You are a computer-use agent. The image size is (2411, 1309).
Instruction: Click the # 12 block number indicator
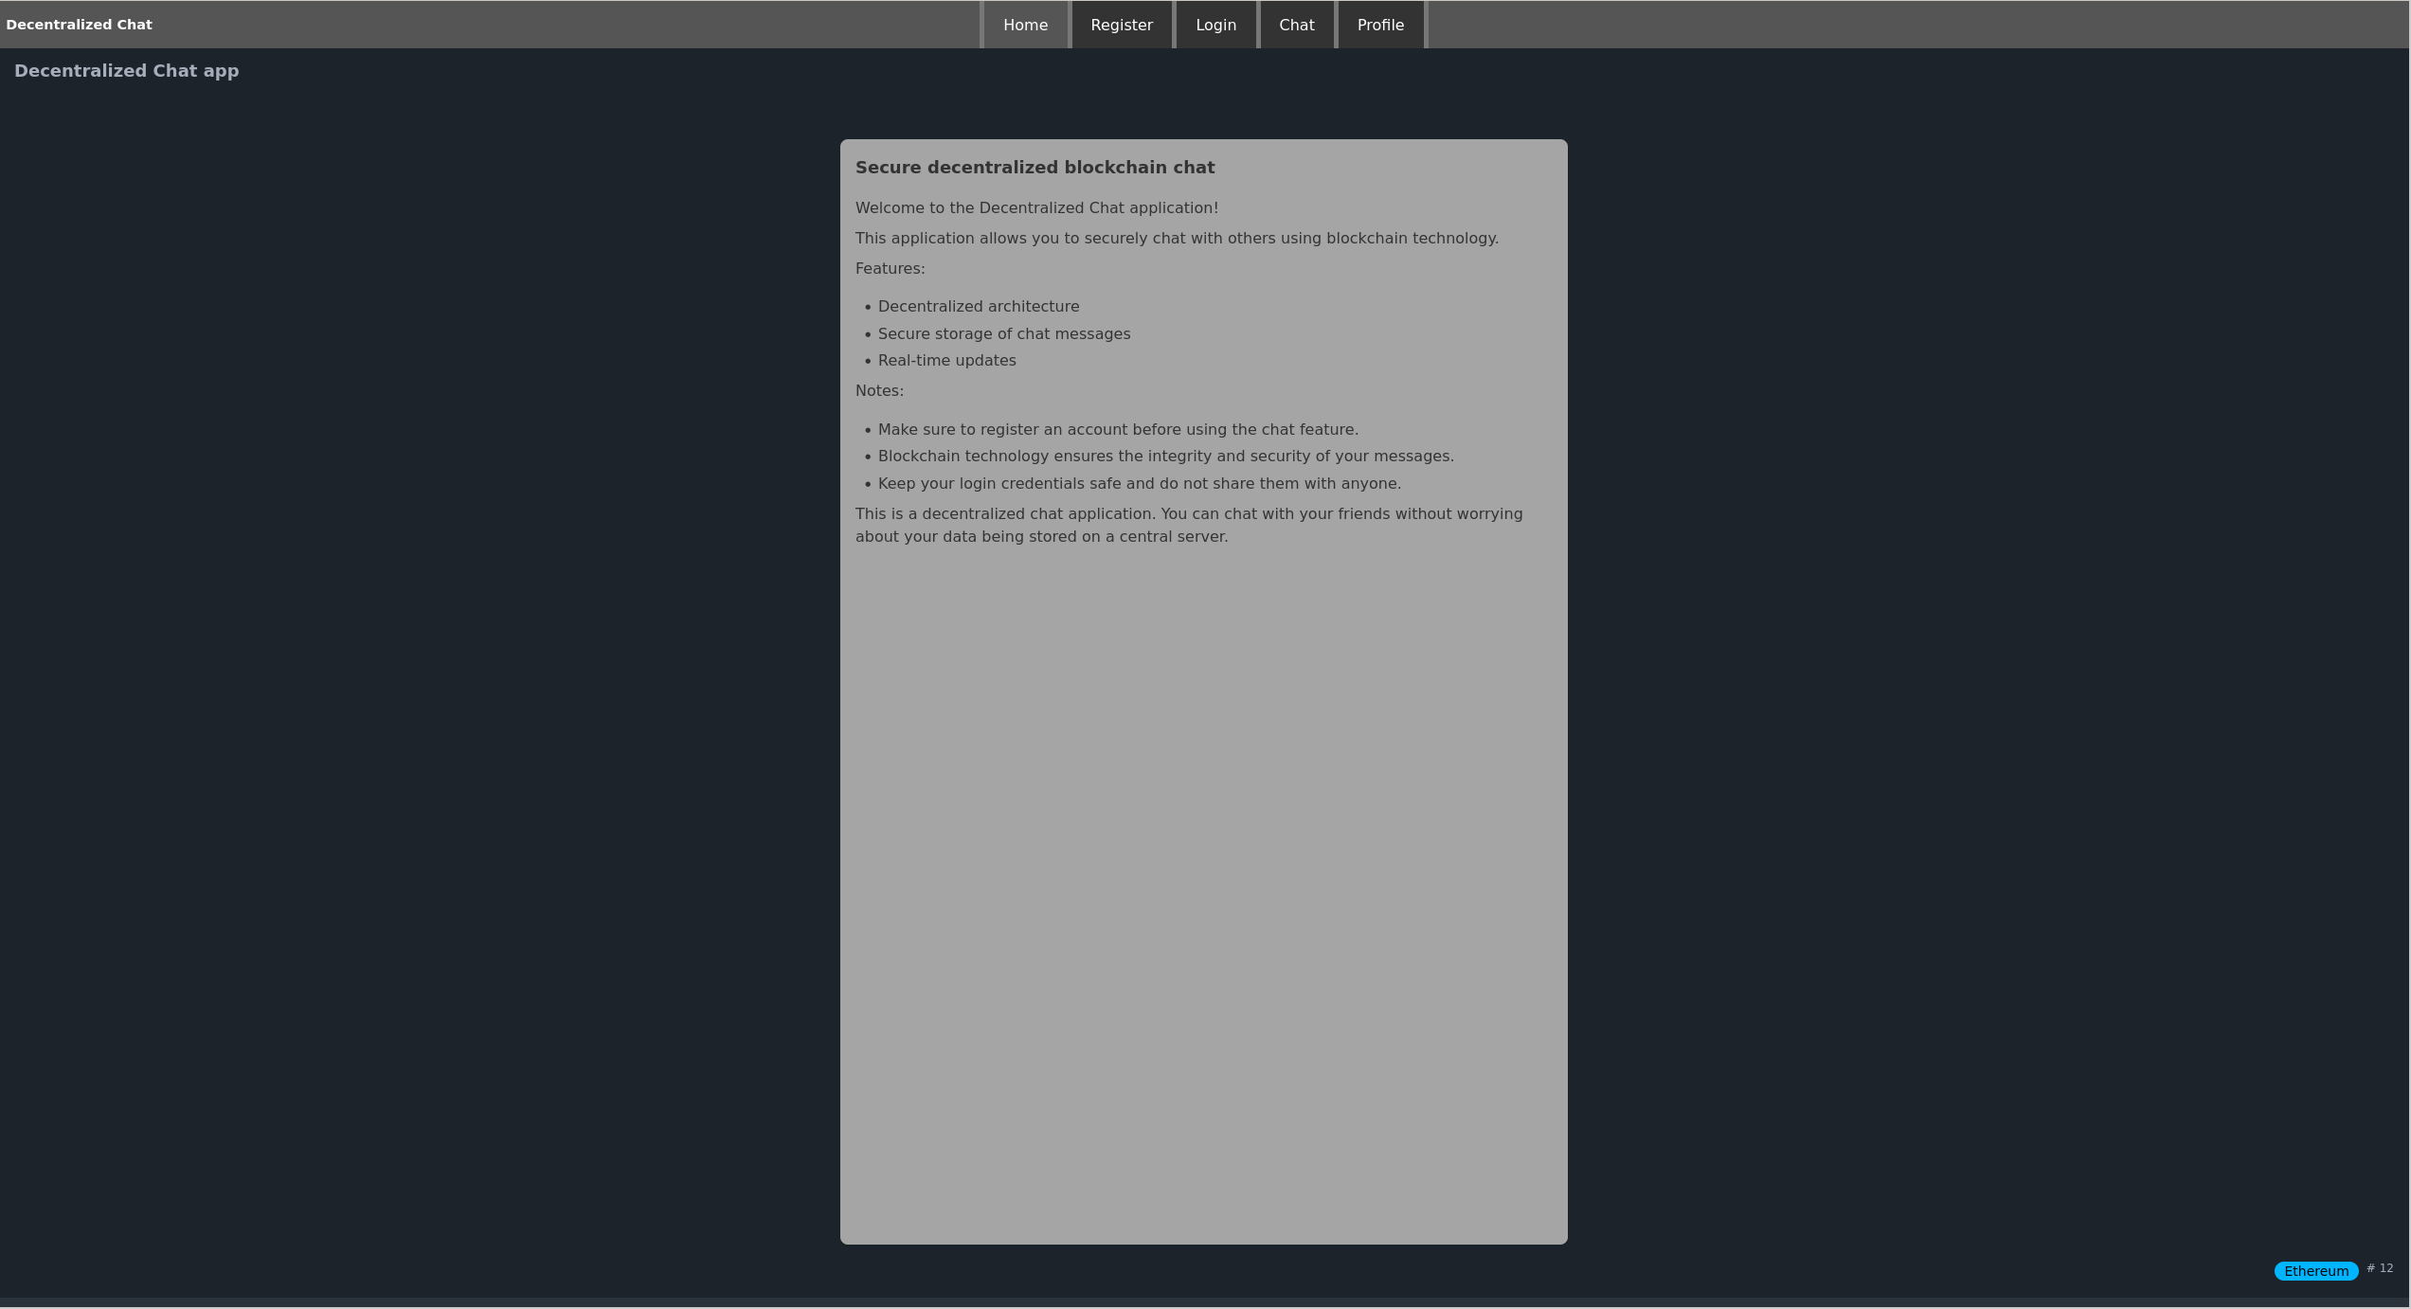(x=2379, y=1268)
